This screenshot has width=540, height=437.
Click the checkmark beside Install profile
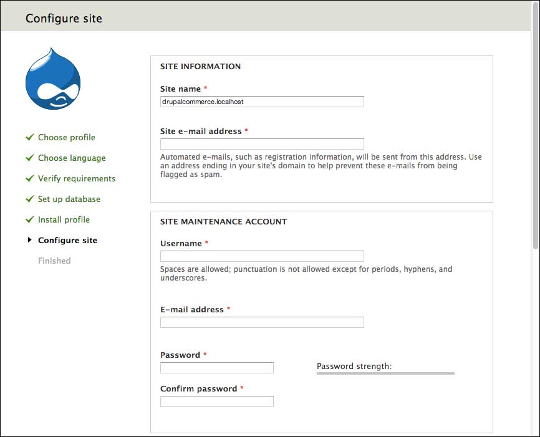tap(29, 219)
